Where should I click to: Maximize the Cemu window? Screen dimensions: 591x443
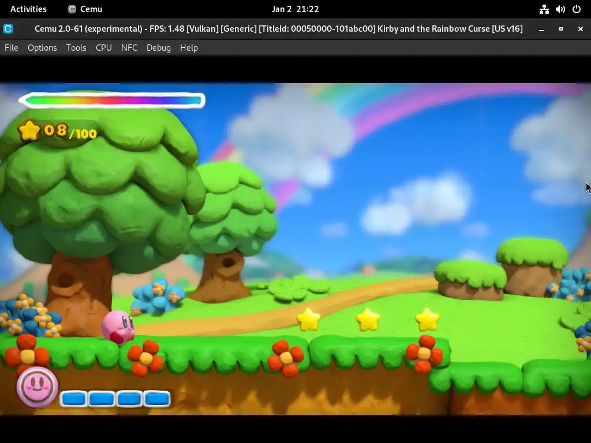point(561,29)
